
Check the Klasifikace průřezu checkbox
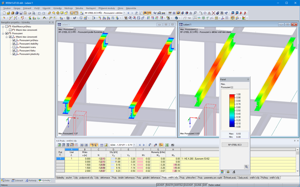(x=6, y=27)
